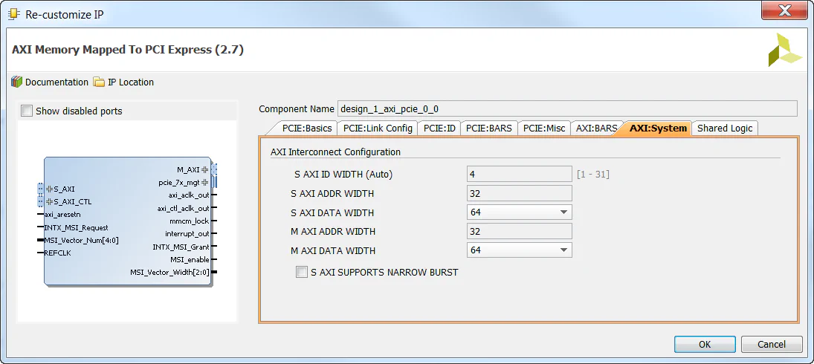Select the AXI:BARS tab

(596, 128)
